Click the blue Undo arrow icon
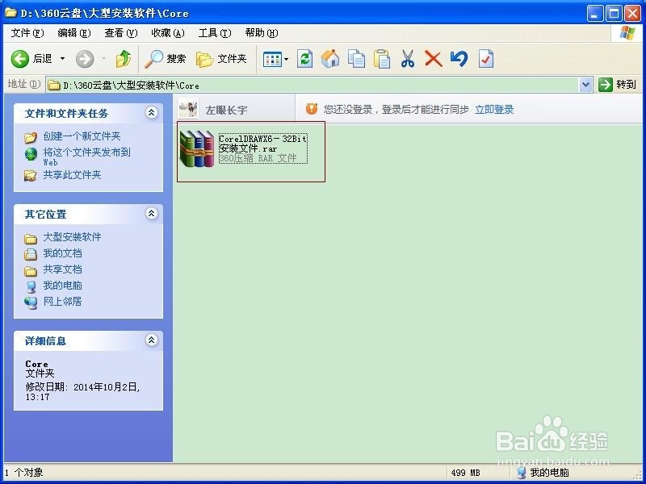 (459, 59)
